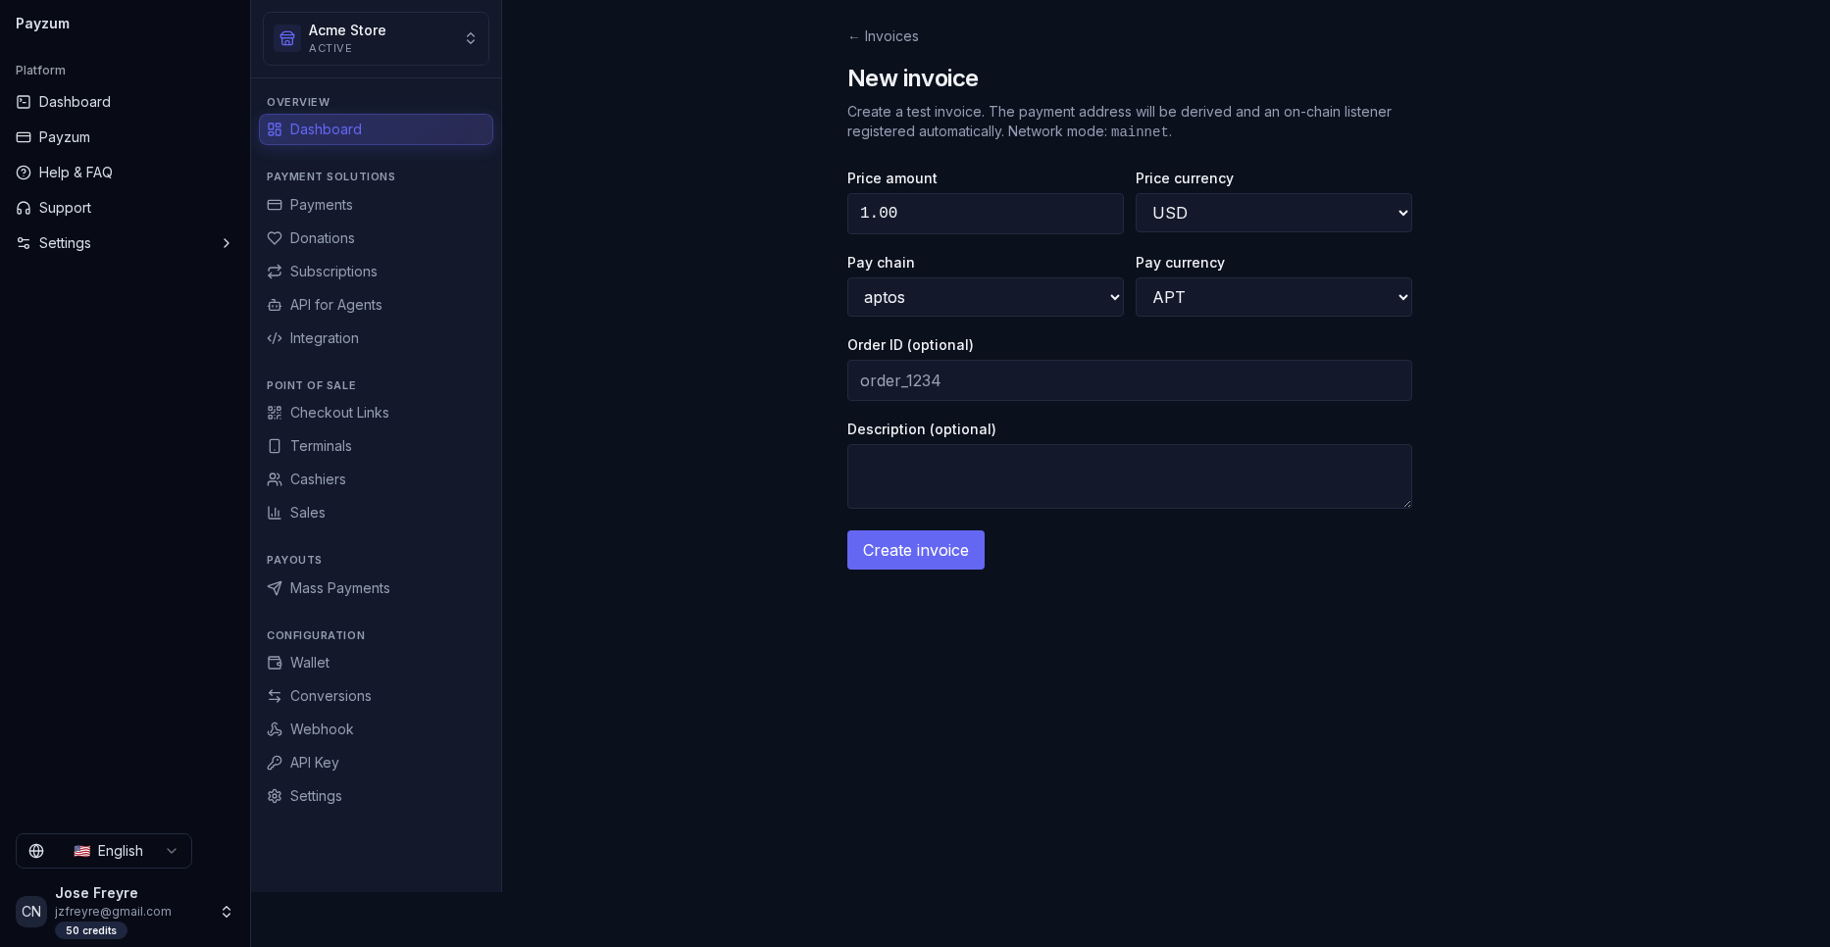Click the Terminals device icon
The image size is (1830, 947).
click(275, 446)
